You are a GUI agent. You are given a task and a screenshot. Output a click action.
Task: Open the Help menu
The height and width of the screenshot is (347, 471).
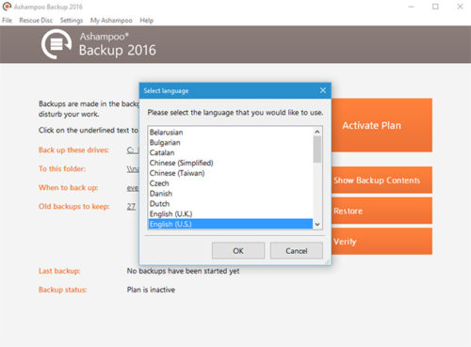[146, 21]
